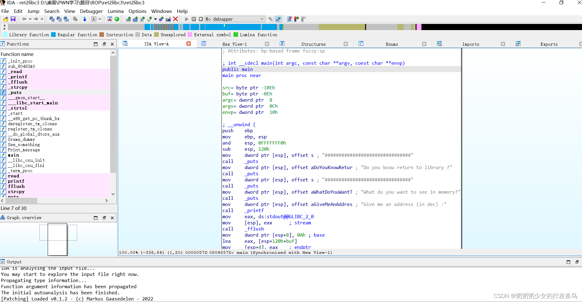Image resolution: width=582 pixels, height=302 pixels.
Task: Click the convert to data icon
Action: [x=135, y=19]
